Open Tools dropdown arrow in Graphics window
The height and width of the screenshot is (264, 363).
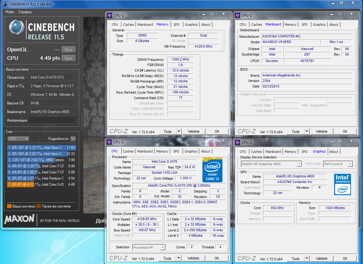(307, 258)
